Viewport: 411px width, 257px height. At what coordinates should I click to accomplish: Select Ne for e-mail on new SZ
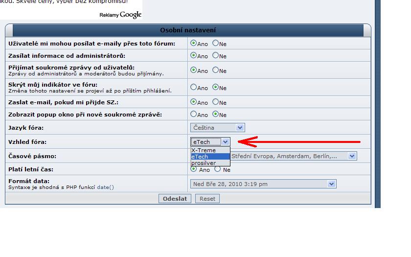click(x=215, y=102)
